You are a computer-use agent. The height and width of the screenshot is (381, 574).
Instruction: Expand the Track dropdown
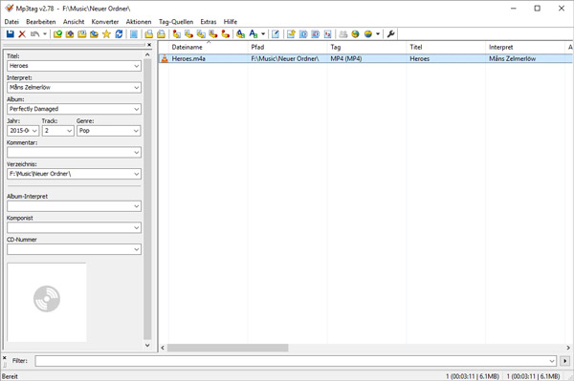click(x=69, y=131)
